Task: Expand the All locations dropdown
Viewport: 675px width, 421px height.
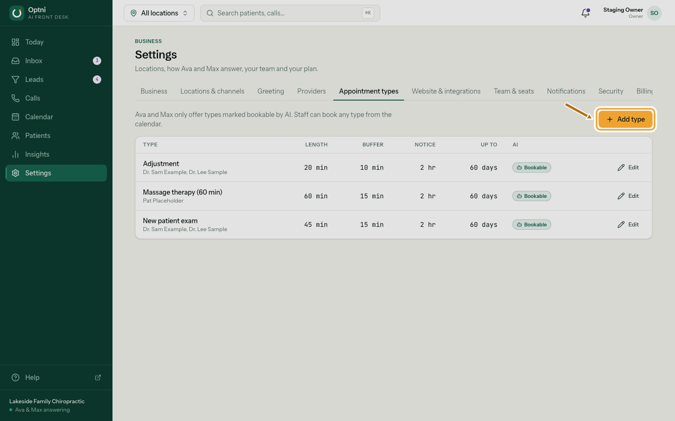Action: (159, 13)
